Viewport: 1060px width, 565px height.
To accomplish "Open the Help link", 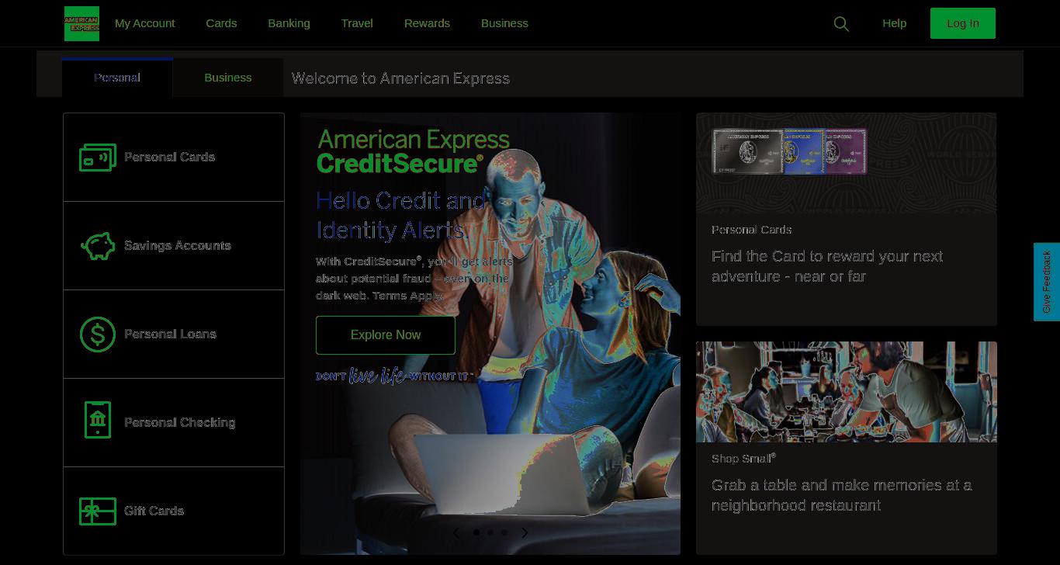I will click(x=894, y=23).
